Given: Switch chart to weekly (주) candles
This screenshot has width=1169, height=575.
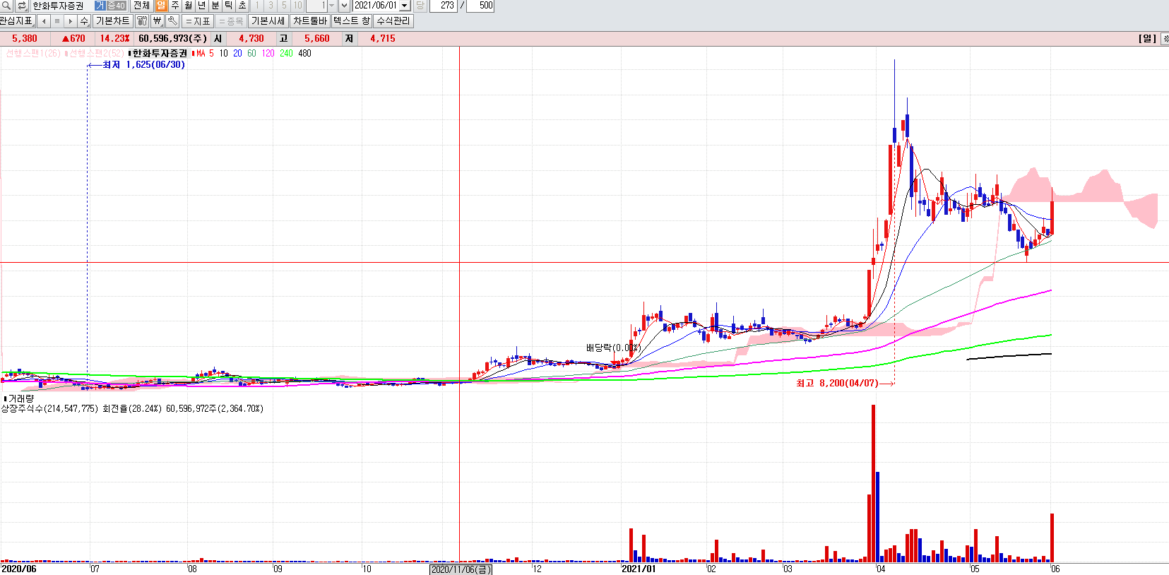Looking at the screenshot, I should (x=174, y=5).
